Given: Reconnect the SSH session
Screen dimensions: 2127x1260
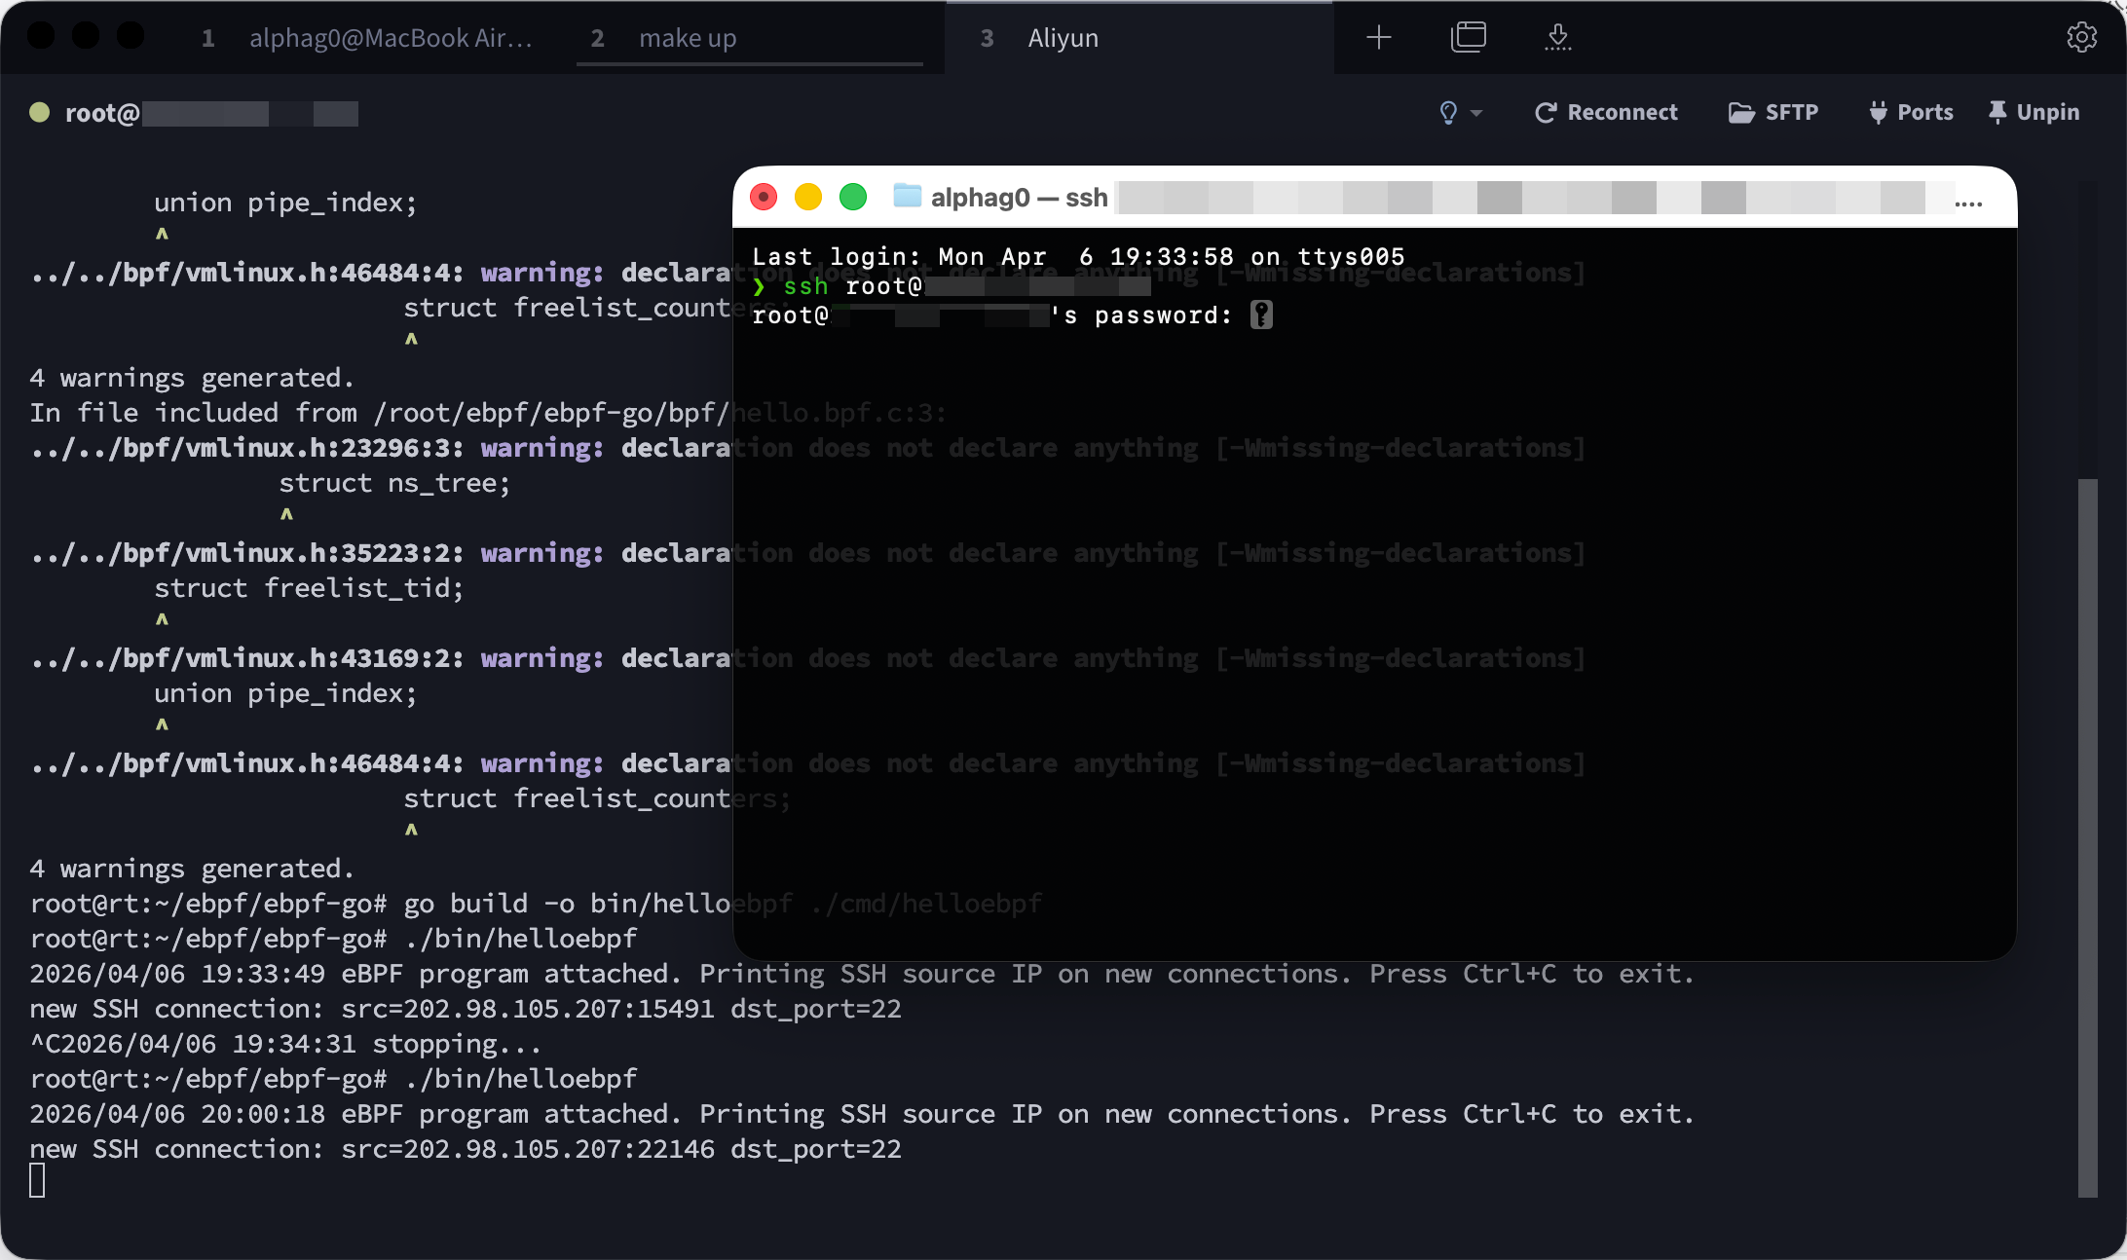Looking at the screenshot, I should pyautogui.click(x=1606, y=113).
